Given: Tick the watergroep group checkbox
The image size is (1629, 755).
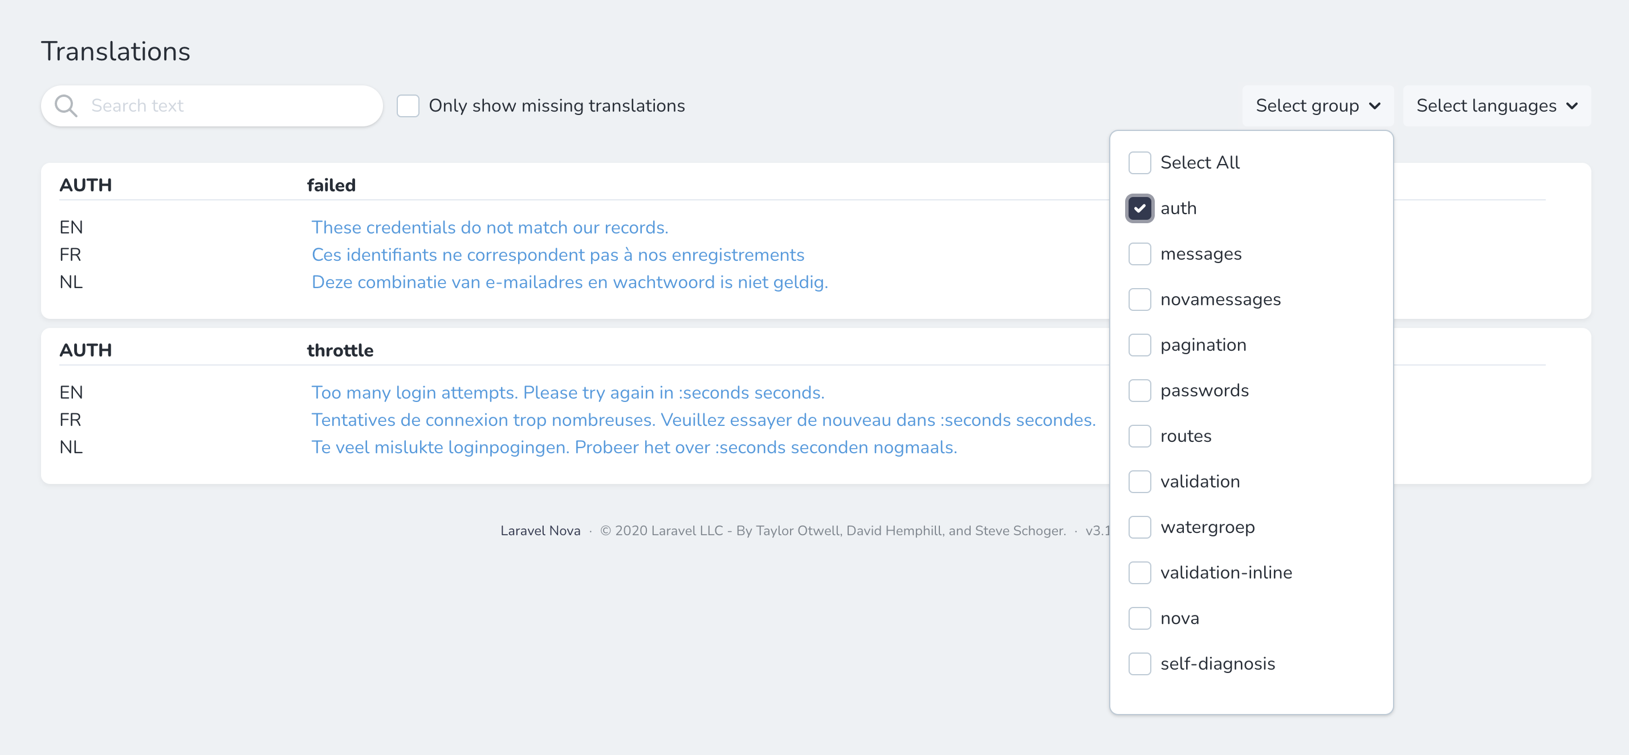Looking at the screenshot, I should 1139,526.
